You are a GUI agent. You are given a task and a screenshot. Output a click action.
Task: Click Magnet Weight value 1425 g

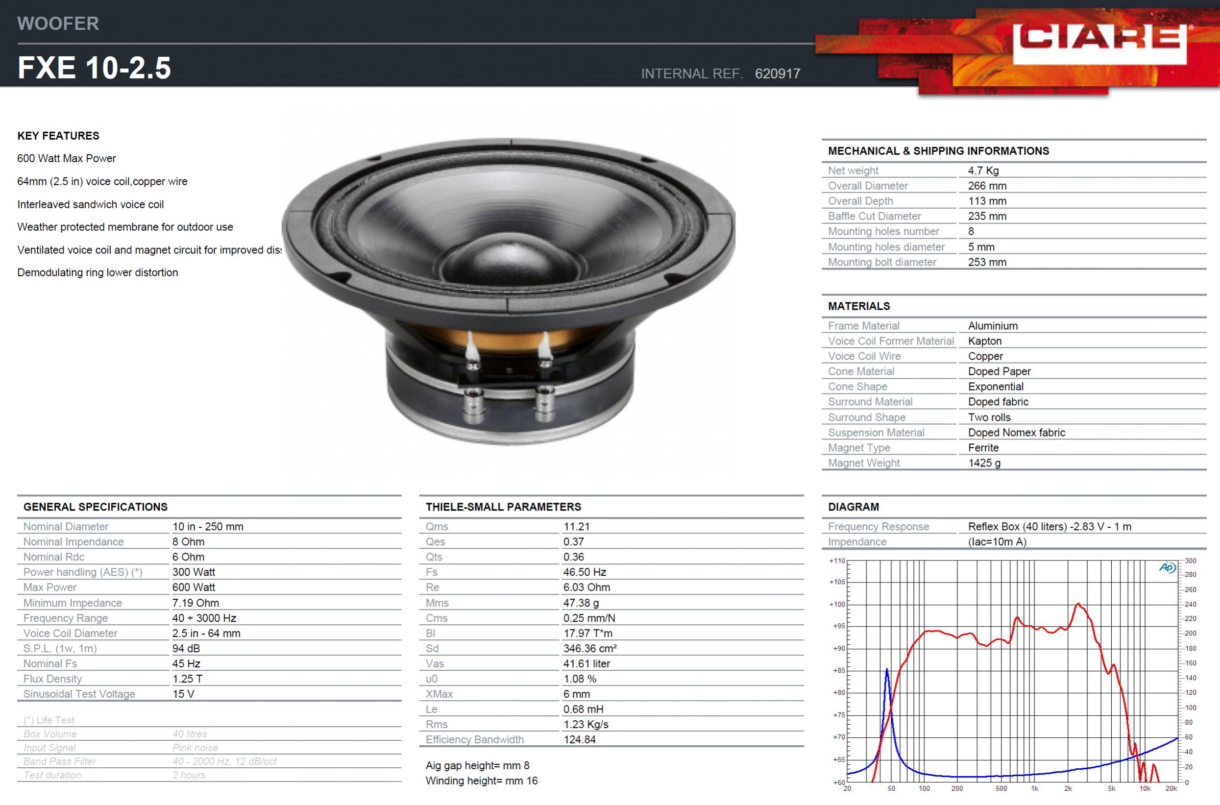point(984,463)
